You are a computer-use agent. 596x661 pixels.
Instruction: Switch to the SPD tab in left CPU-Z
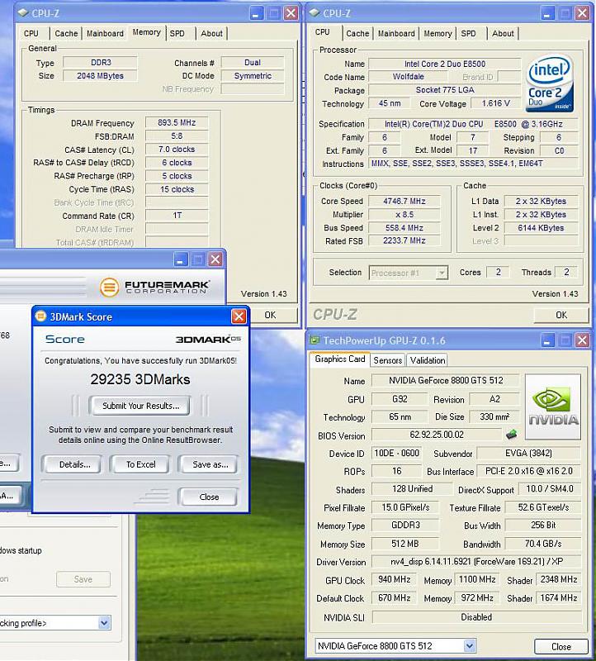(177, 33)
